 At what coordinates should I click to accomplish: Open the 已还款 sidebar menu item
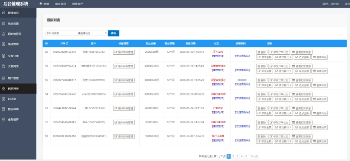click(12, 99)
